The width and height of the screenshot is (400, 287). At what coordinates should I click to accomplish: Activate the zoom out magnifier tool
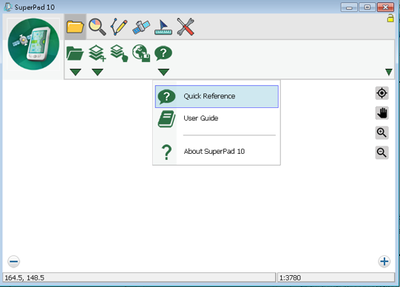point(382,152)
